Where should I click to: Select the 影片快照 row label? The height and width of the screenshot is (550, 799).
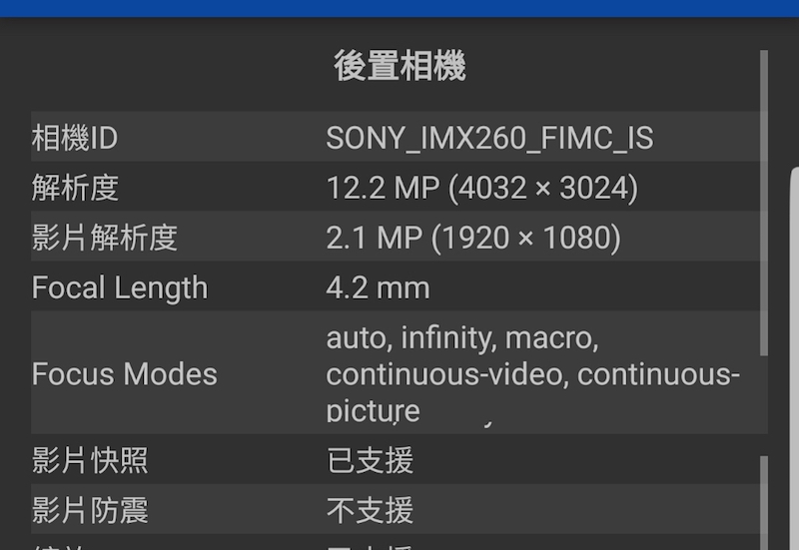click(90, 460)
